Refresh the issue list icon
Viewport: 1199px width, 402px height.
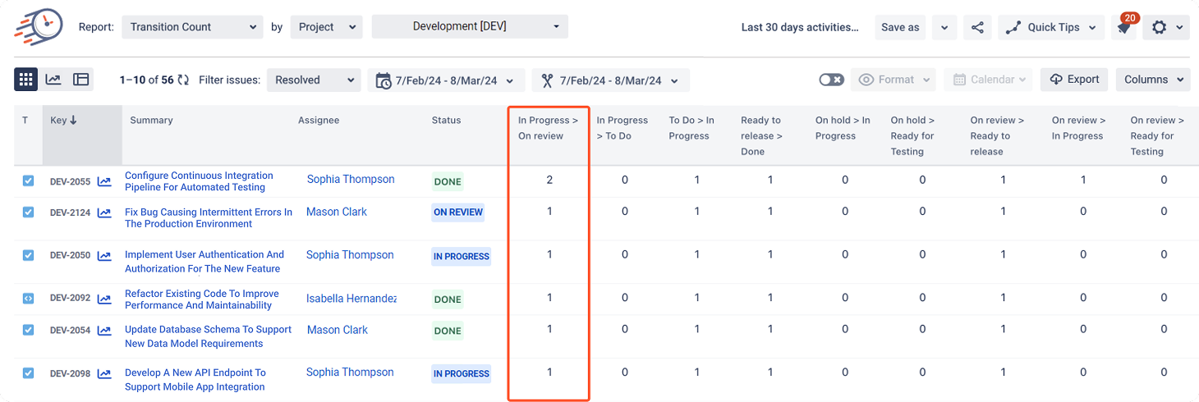tap(183, 80)
